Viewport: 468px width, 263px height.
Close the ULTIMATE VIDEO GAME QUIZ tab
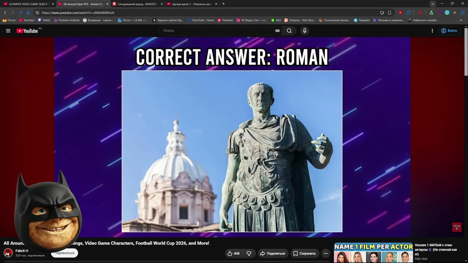[x=53, y=4]
